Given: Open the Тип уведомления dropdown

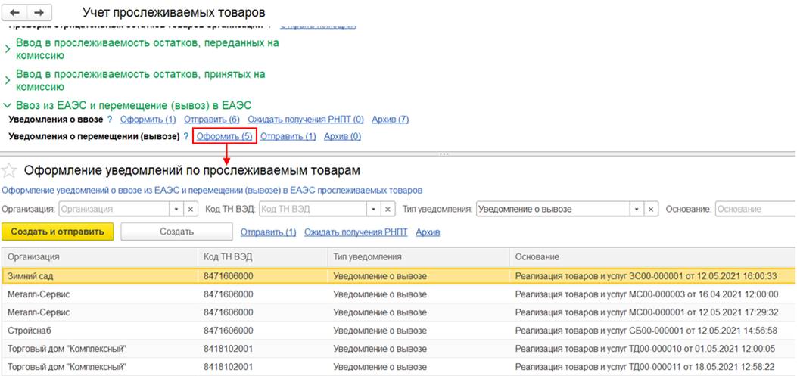Looking at the screenshot, I should click(x=637, y=209).
